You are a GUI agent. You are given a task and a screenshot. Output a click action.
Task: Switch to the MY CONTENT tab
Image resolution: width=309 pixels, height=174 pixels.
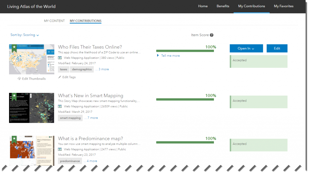(54, 21)
